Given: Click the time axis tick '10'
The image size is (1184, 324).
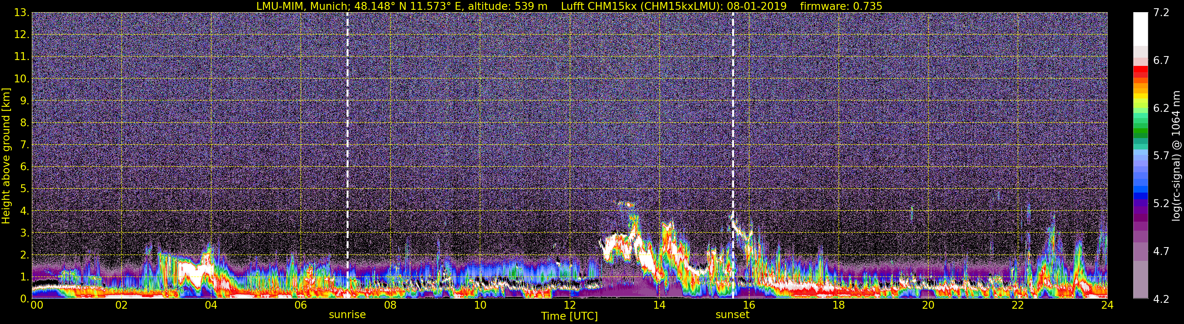Looking at the screenshot, I should click(480, 306).
